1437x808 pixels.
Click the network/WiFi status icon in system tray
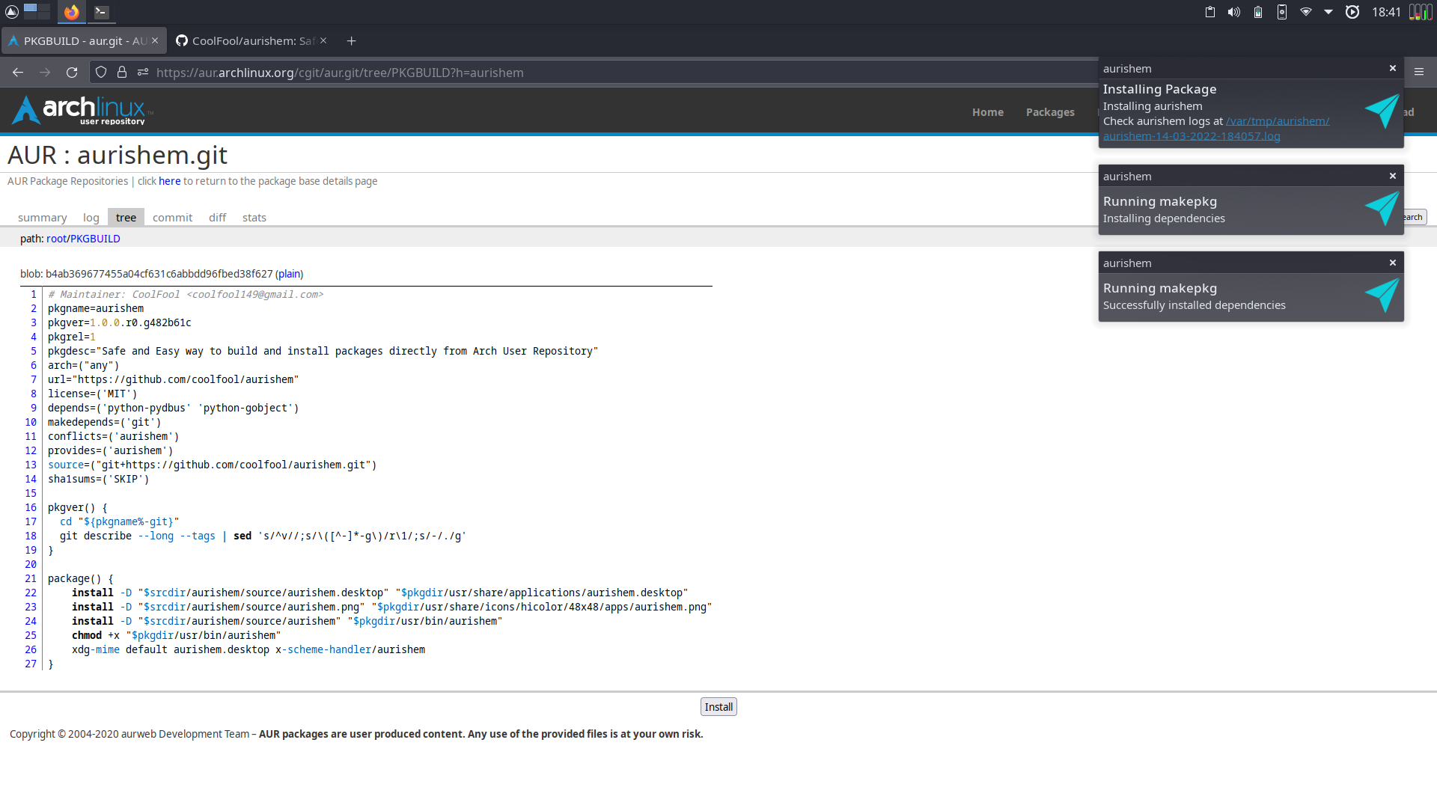1305,11
